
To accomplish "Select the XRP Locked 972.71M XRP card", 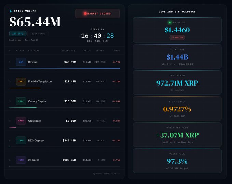I will pyautogui.click(x=177, y=82).
